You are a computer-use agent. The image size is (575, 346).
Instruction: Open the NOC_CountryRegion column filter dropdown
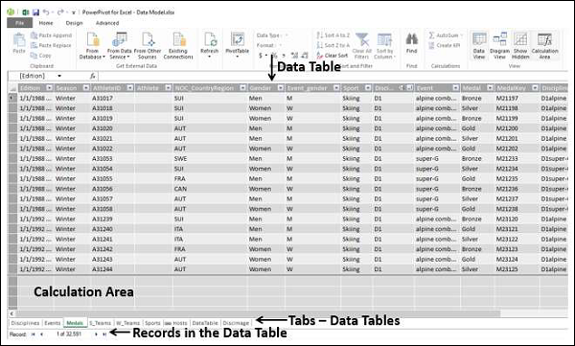point(242,87)
